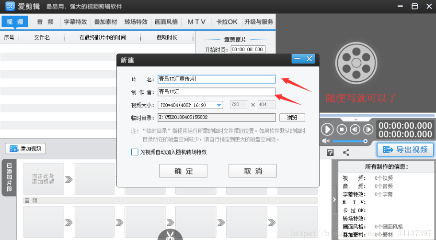Viewport: 436px width, 240px height.
Task: Click the 双击此处添加视频 placeholder
Action: (x=44, y=179)
